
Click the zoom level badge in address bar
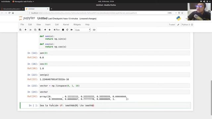click(170, 13)
